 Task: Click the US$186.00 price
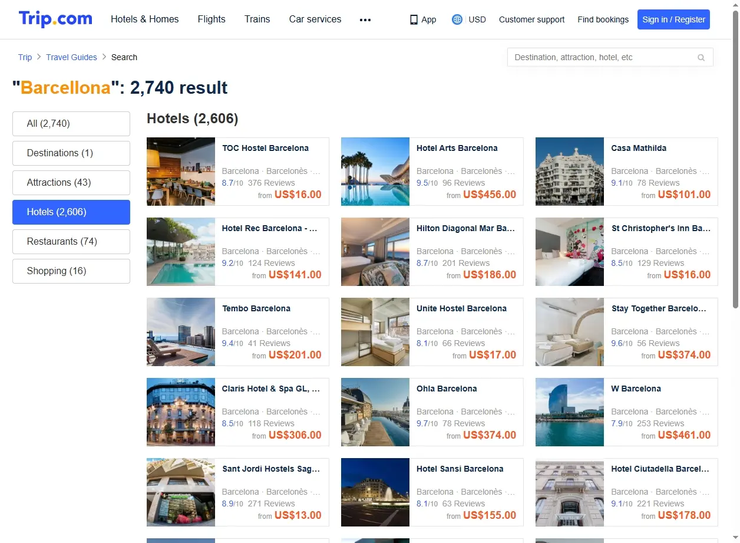click(x=490, y=275)
